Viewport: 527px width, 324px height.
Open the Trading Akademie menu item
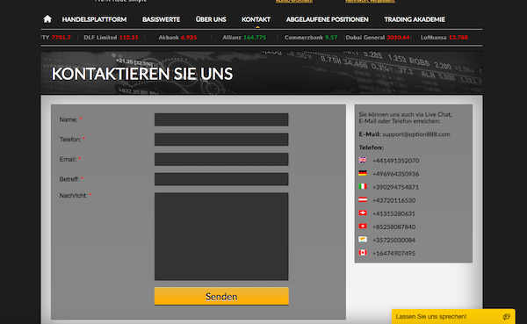point(415,19)
